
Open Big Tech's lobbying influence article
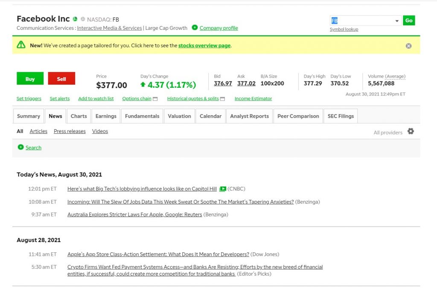(x=142, y=189)
